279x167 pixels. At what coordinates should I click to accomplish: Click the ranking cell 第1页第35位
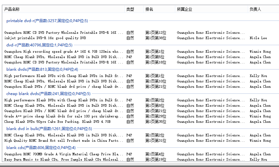point(156,122)
